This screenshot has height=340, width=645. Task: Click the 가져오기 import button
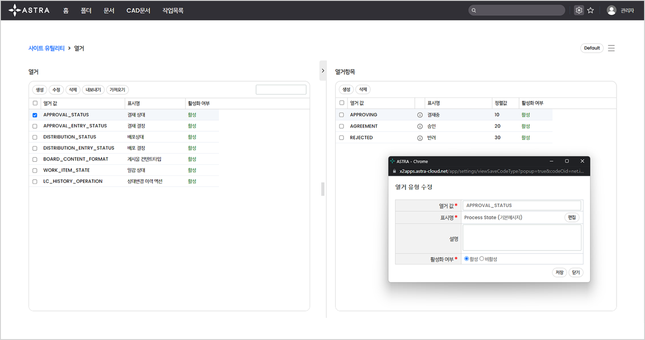point(117,90)
